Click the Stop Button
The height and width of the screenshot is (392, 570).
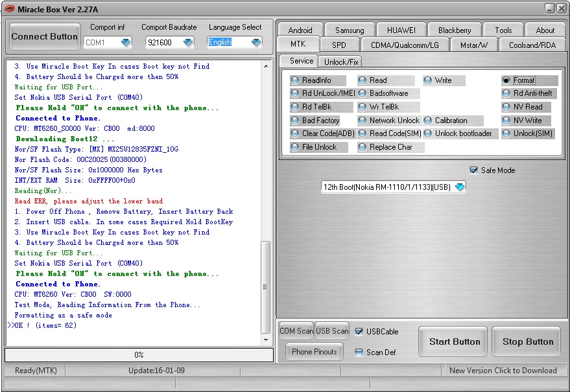tap(528, 341)
